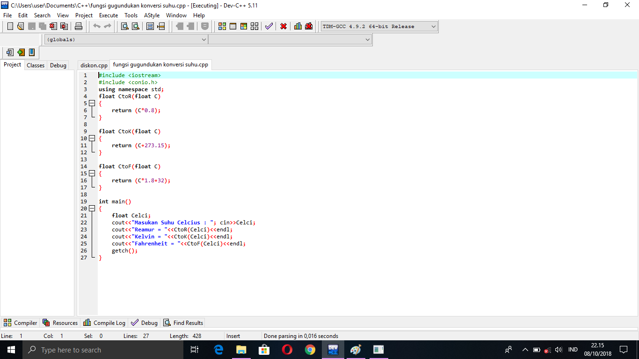Click the Print icon in the toolbar

pyautogui.click(x=79, y=26)
